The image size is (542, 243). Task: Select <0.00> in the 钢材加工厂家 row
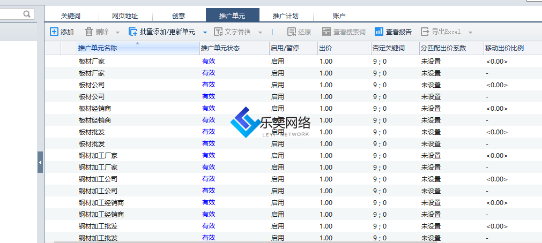pyautogui.click(x=497, y=156)
